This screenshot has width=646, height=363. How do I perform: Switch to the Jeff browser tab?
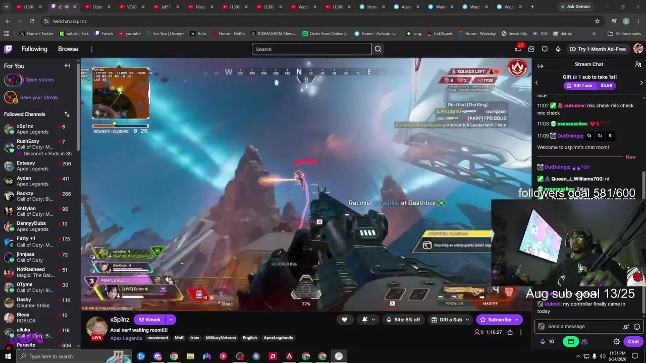pyautogui.click(x=166, y=7)
